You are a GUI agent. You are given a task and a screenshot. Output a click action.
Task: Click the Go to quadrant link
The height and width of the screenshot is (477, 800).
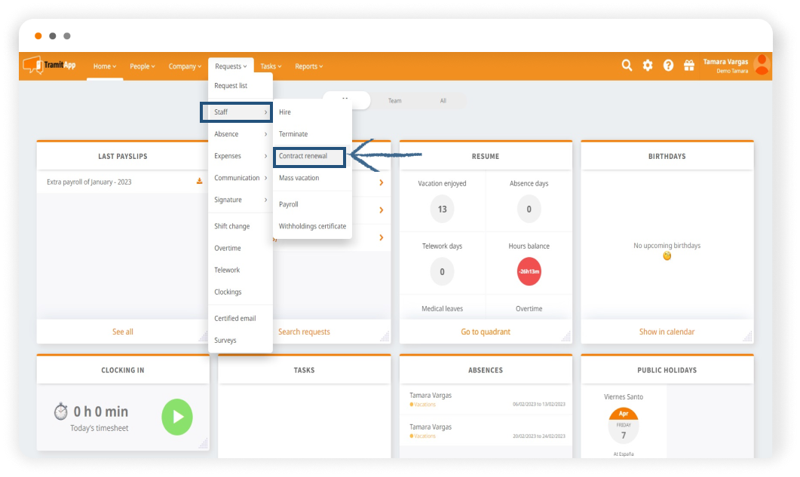(486, 332)
